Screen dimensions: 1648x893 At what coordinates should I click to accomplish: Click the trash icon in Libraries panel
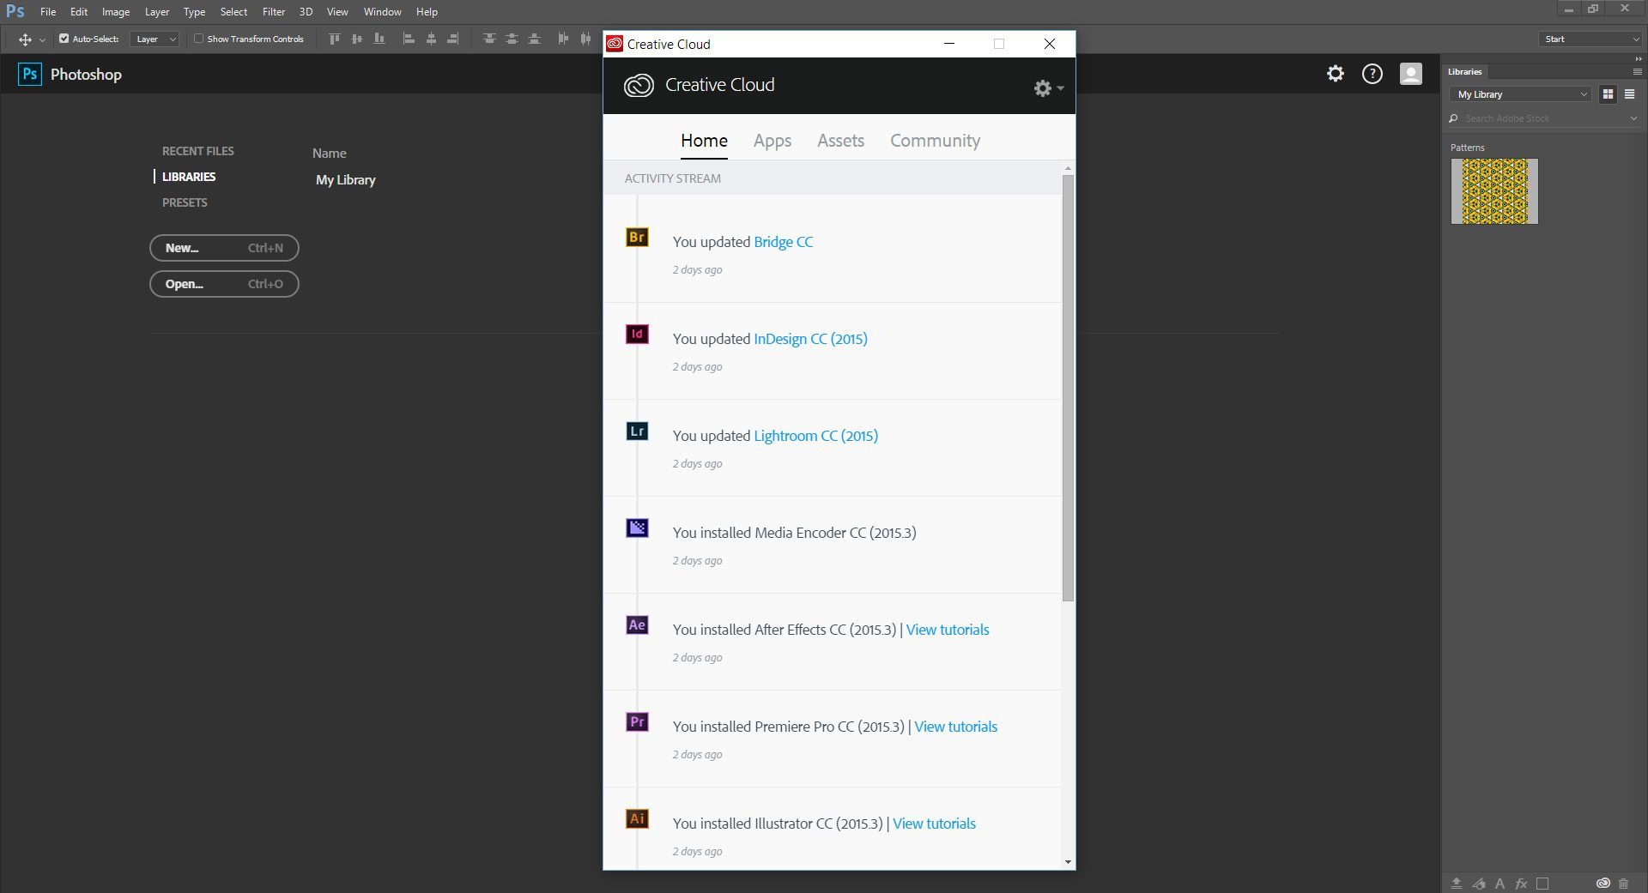(x=1623, y=883)
